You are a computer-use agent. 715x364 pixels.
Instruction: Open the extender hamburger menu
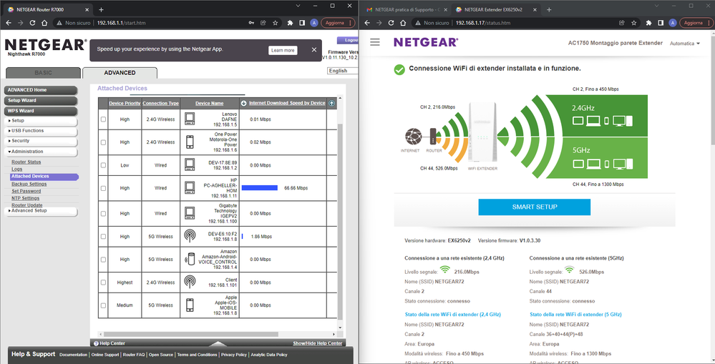click(x=375, y=42)
